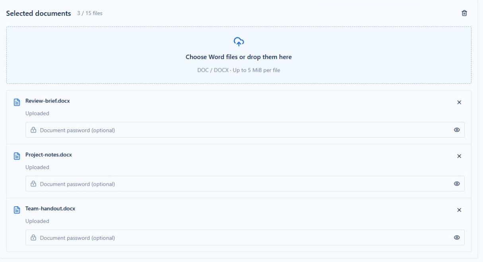Click 'Uploaded' status under Team-handout.docx
483x262 pixels.
click(x=37, y=222)
